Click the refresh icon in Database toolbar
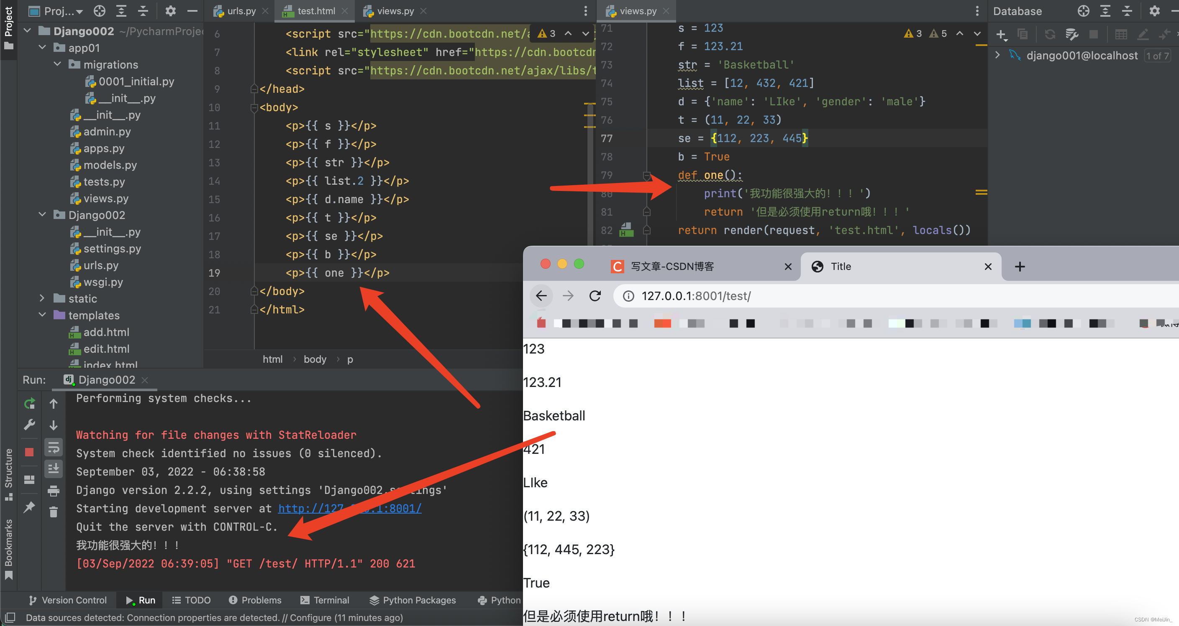 [x=1050, y=34]
